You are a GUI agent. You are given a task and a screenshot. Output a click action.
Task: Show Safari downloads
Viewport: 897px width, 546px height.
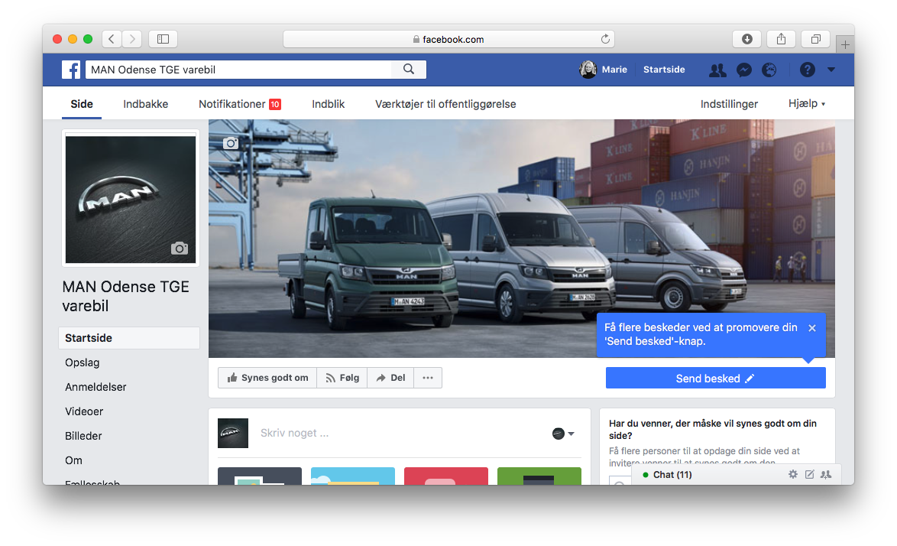(x=746, y=39)
